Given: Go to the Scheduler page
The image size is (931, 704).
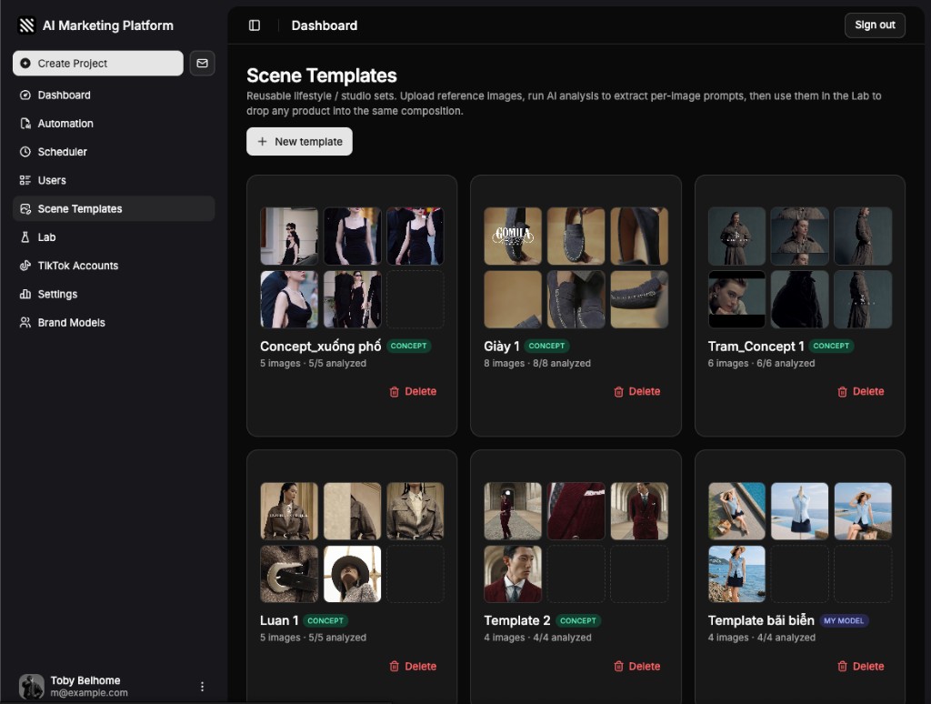Looking at the screenshot, I should [x=114, y=152].
